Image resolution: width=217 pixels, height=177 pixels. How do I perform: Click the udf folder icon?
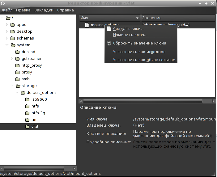[x=28, y=120]
